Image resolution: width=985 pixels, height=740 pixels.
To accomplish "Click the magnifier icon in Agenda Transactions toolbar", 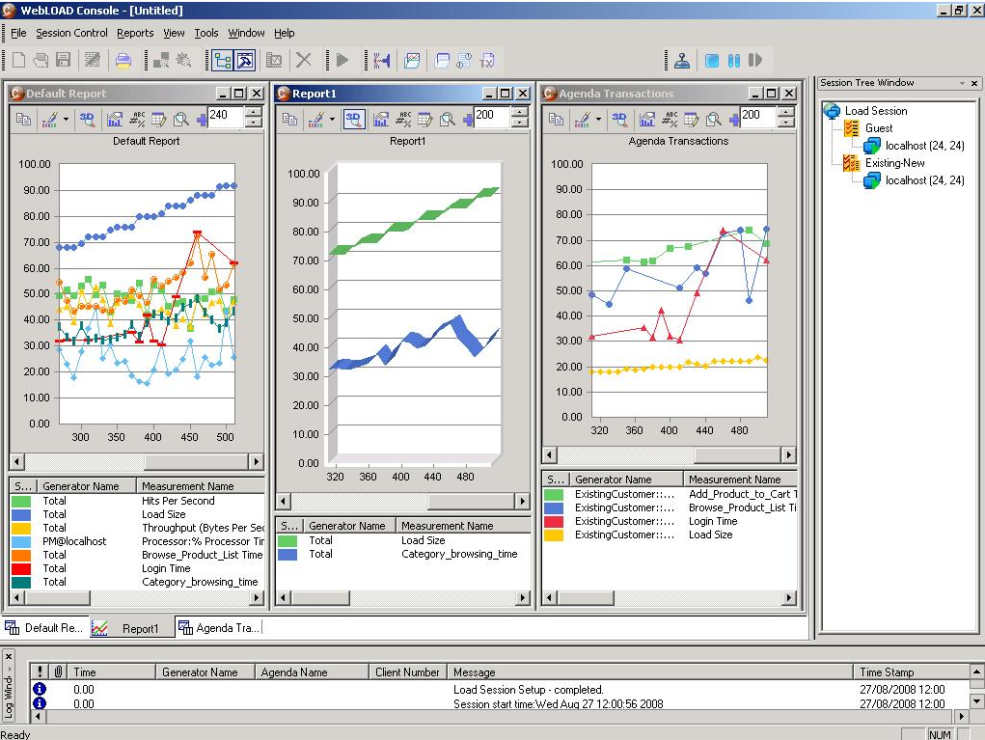I will [x=714, y=119].
